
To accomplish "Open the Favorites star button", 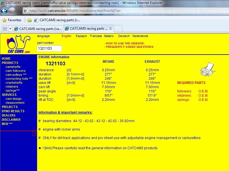I will pos(12,20).
